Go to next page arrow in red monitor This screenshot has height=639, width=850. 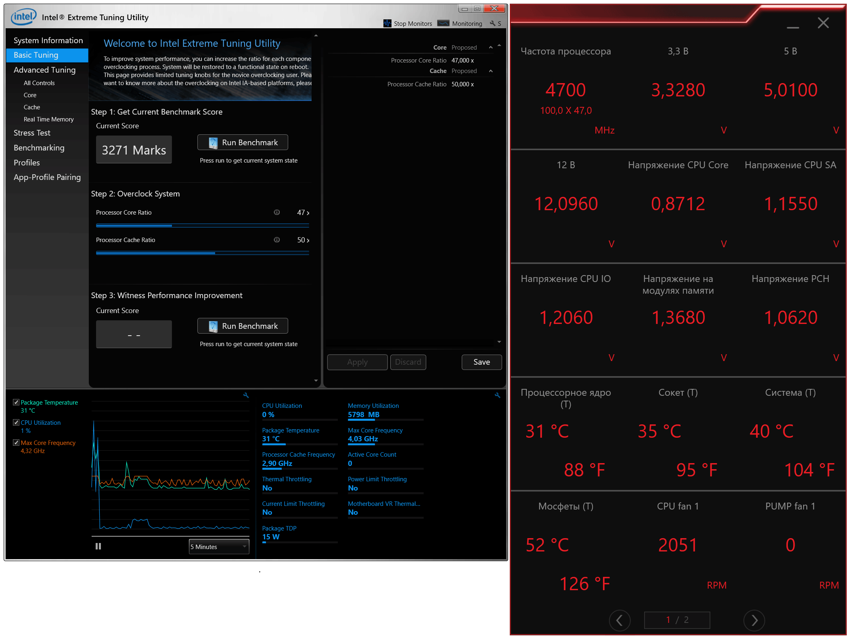[754, 620]
